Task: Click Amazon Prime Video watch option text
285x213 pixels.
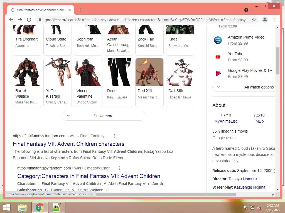Action: click(246, 37)
